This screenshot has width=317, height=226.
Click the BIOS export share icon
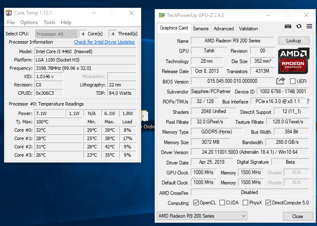(x=280, y=81)
